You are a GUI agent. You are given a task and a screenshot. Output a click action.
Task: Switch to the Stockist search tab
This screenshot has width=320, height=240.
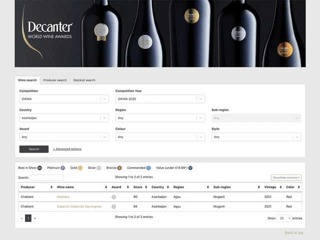click(x=84, y=80)
